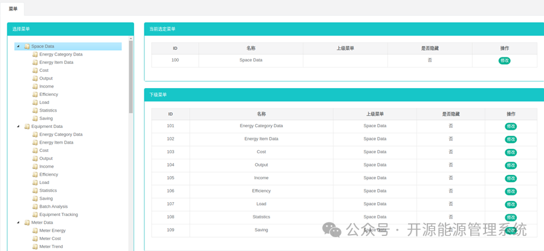Select the Meter Trend tree label
544x251 pixels.
pos(51,247)
